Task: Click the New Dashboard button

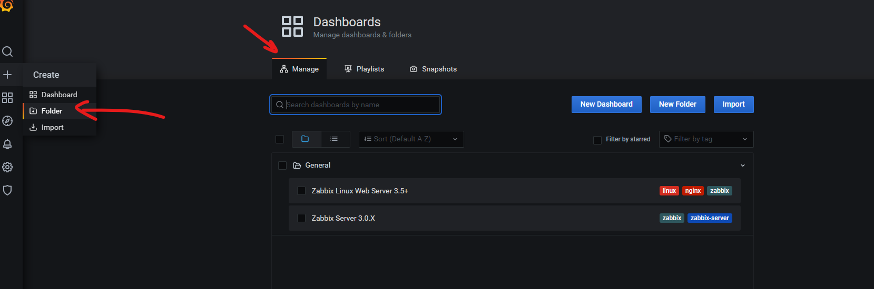Action: point(606,105)
